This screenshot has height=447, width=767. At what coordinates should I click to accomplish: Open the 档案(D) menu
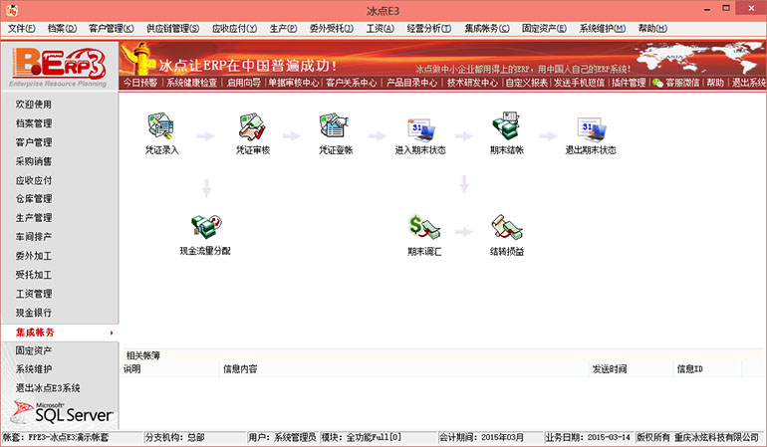62,28
